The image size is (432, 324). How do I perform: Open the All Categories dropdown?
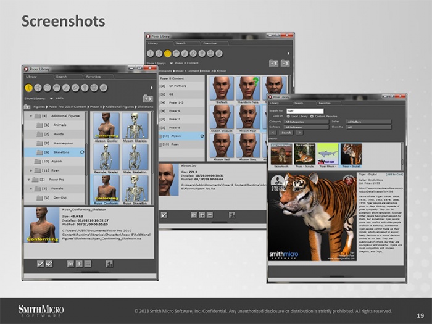306,122
